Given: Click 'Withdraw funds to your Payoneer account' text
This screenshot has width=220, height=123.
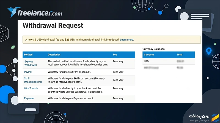Looking at the screenshot, I should pos(71,98).
